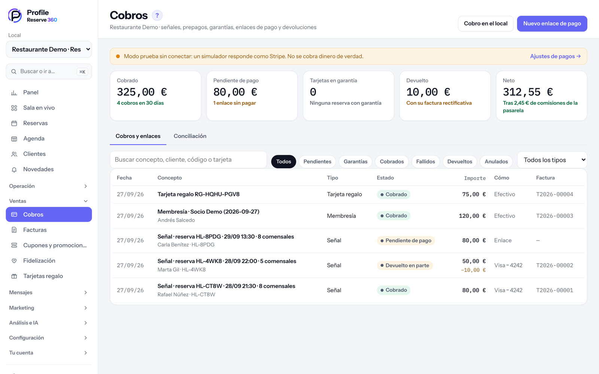Click Nuevo enlace de pago button
The width and height of the screenshot is (599, 374).
[x=552, y=24]
